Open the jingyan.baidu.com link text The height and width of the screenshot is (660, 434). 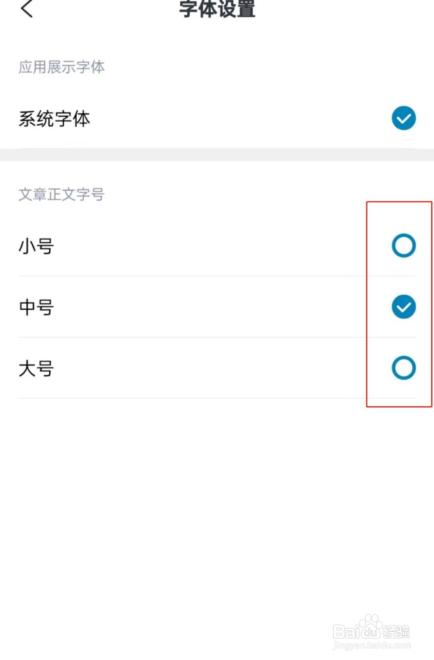[x=372, y=646]
